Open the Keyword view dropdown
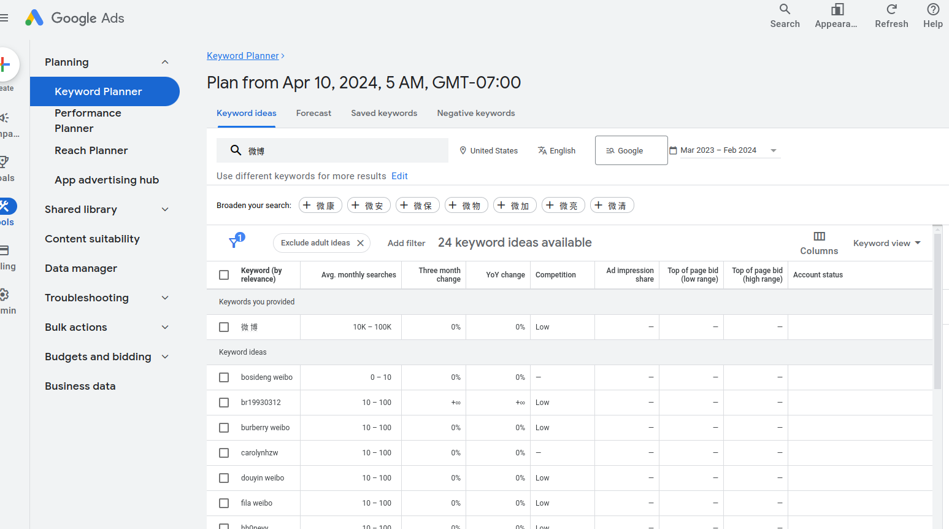This screenshot has width=949, height=529. [887, 243]
